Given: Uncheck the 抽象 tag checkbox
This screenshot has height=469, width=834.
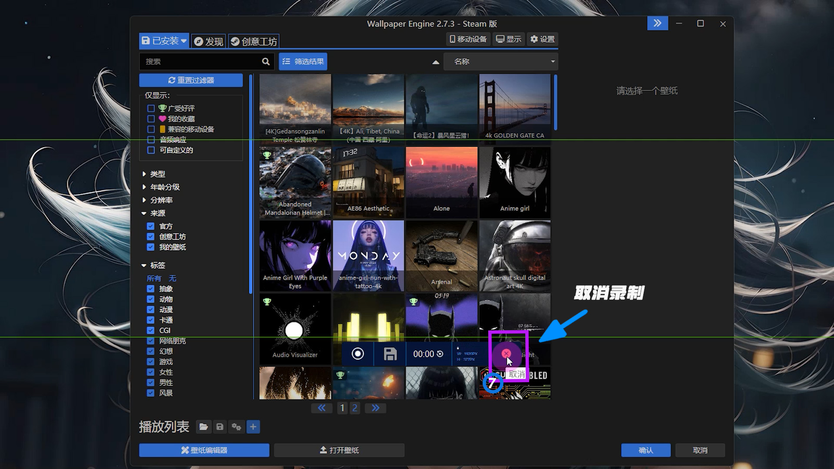Looking at the screenshot, I should [151, 289].
